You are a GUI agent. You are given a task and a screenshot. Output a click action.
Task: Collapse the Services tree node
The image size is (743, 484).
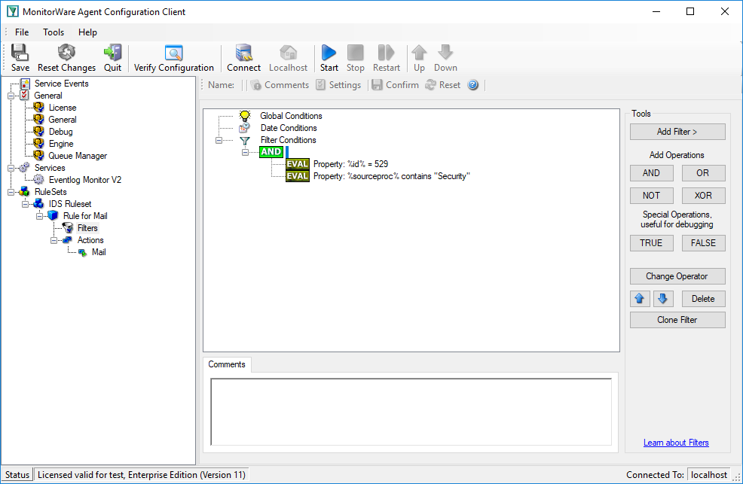click(11, 168)
